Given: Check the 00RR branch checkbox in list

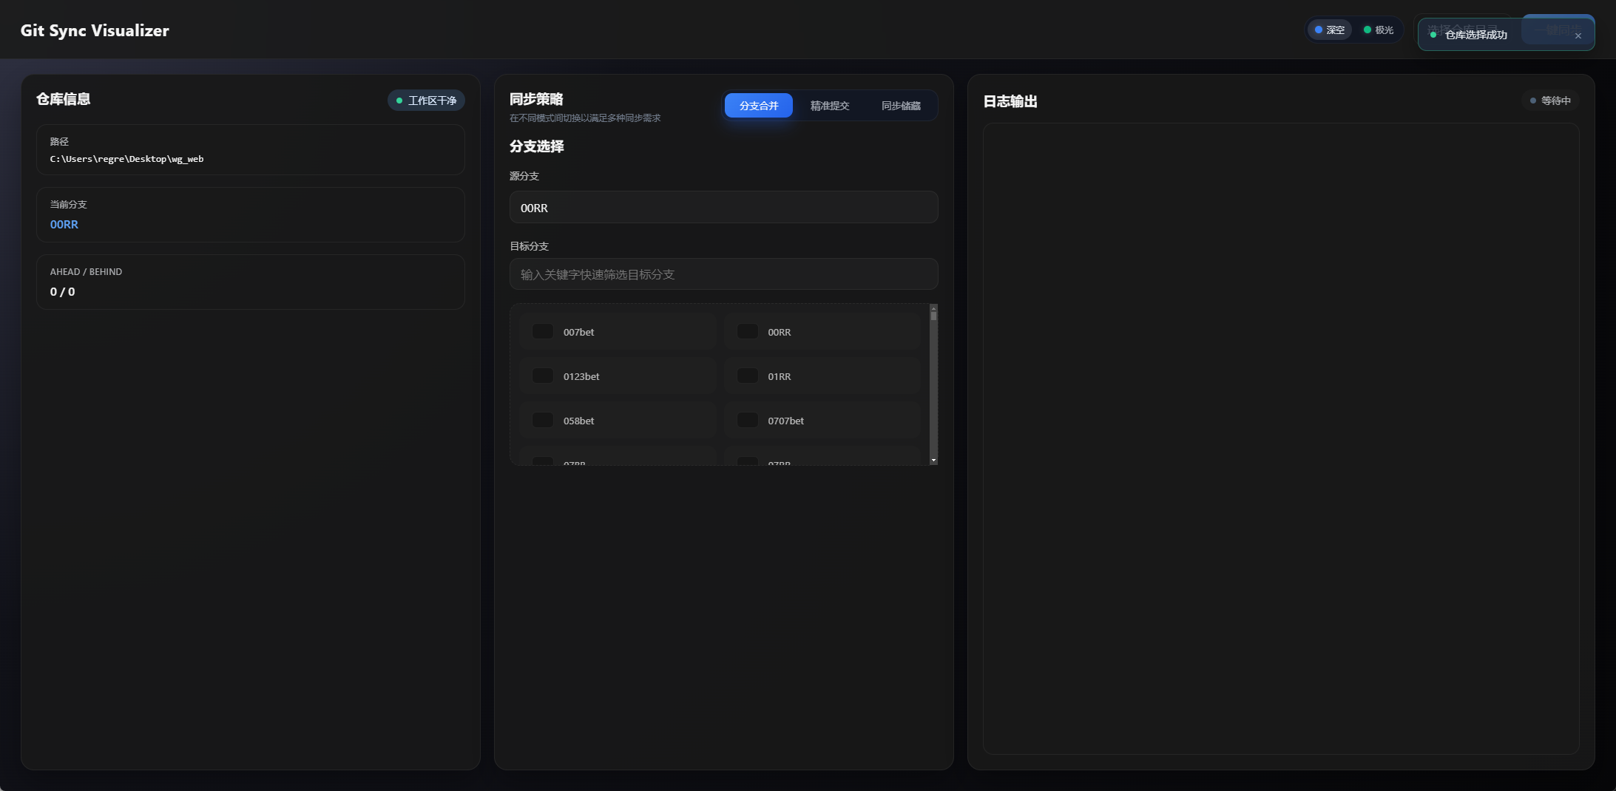Looking at the screenshot, I should [x=748, y=331].
